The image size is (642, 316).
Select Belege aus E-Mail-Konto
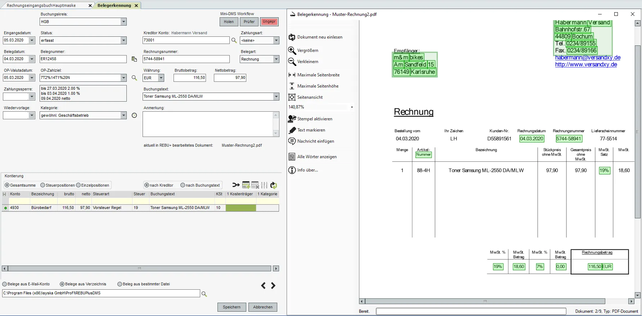tap(5, 284)
